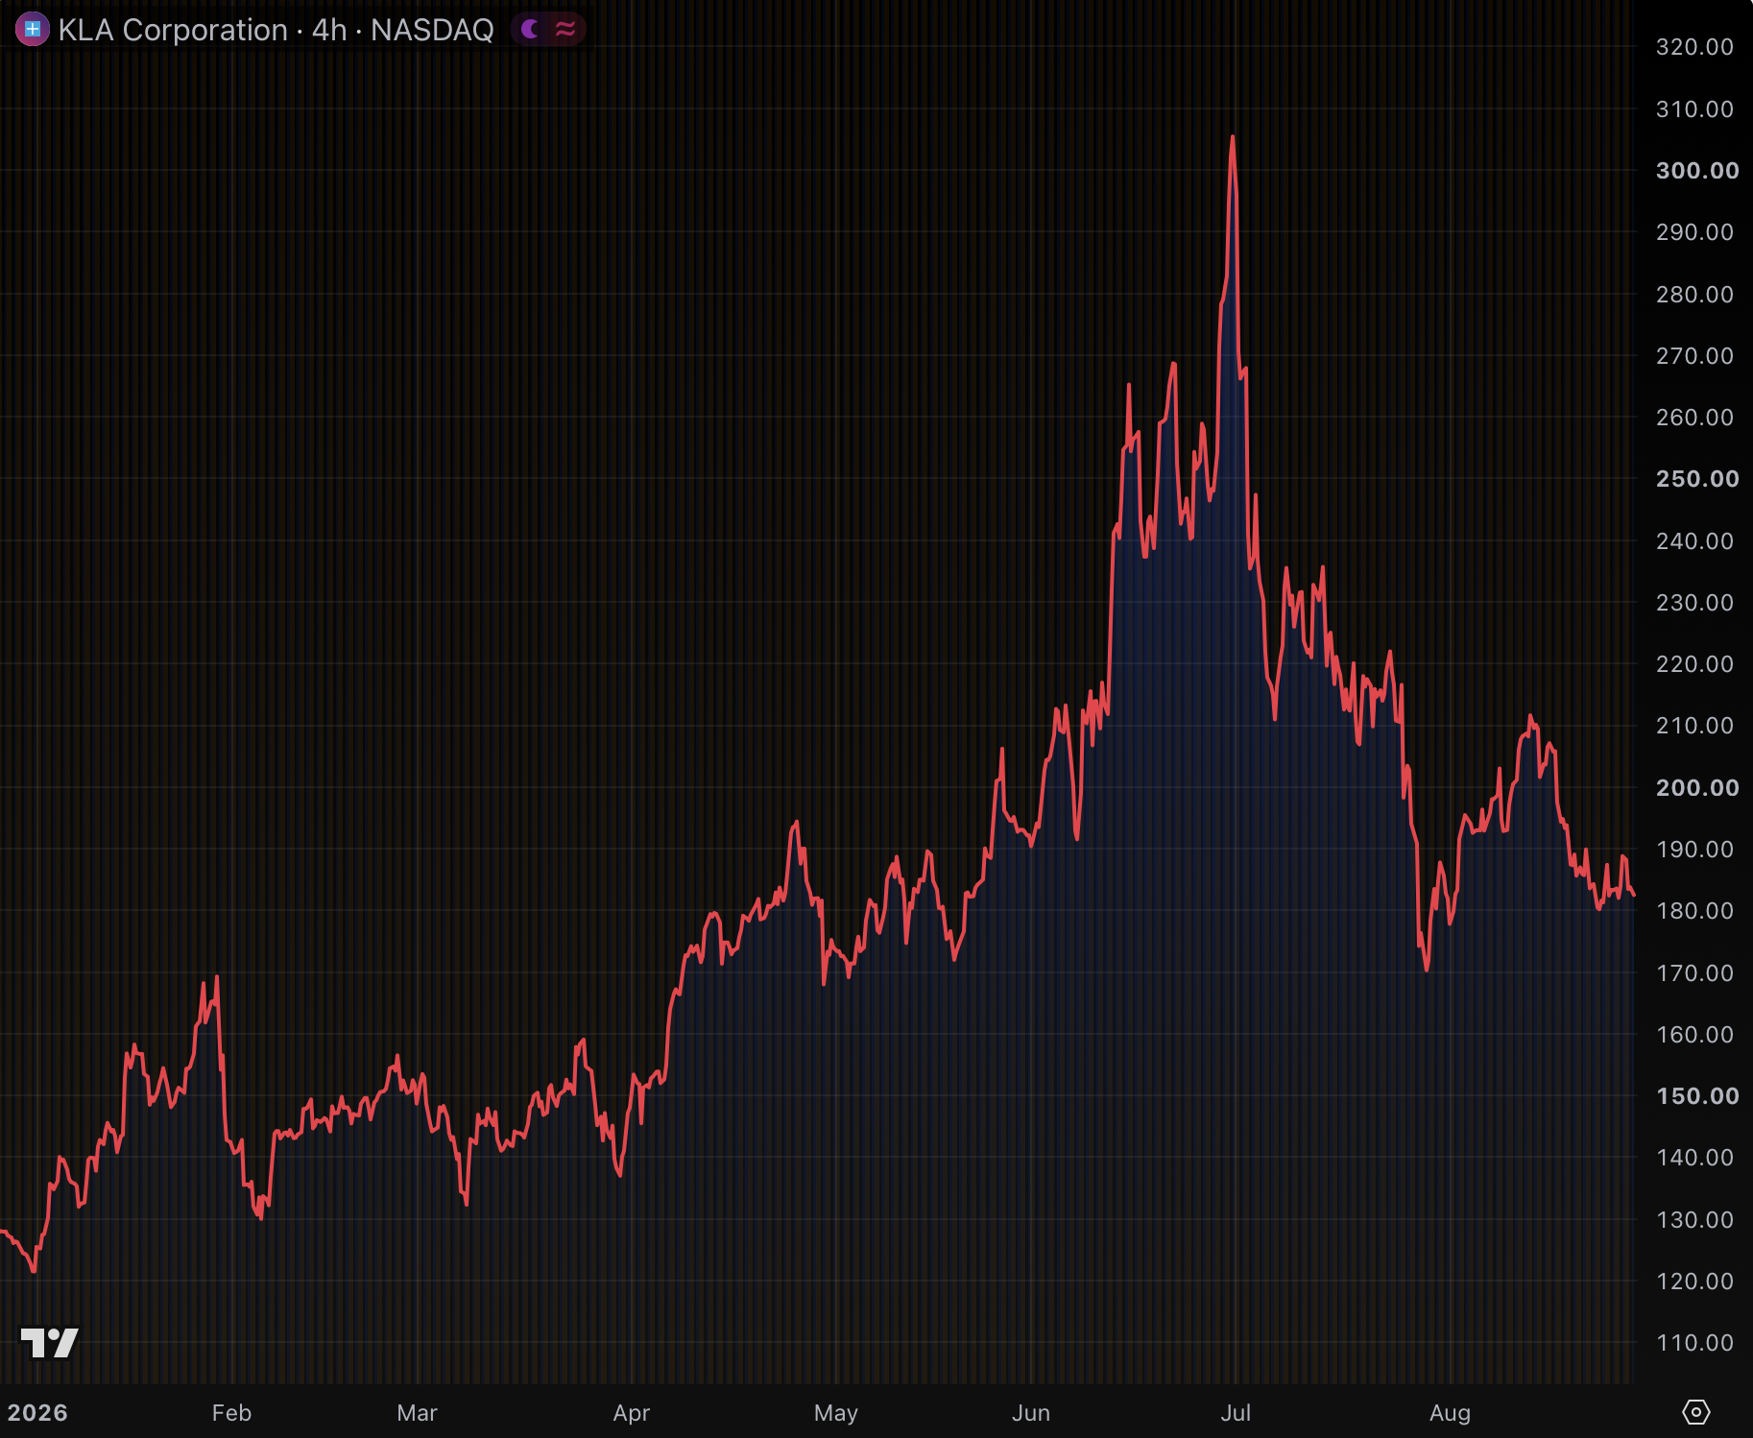
Task: Select the Feb marker on time axis
Action: tap(231, 1413)
